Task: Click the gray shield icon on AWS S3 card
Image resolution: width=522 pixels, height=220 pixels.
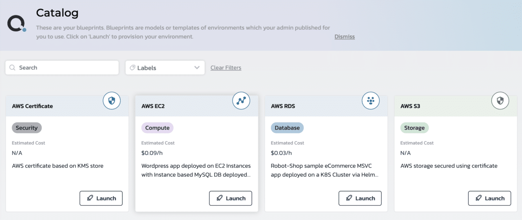Action: pos(500,100)
